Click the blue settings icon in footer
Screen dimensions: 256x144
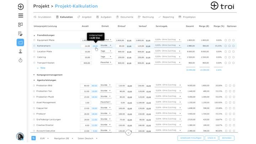(33, 138)
